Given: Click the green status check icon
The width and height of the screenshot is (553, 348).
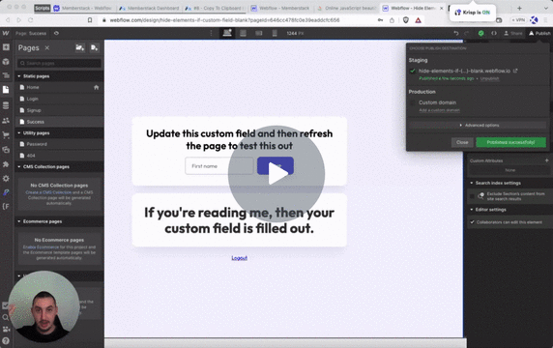Looking at the screenshot, I should 480,33.
